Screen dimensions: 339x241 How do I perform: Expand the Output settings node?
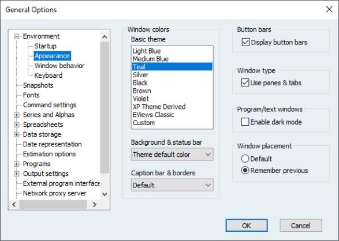(16, 174)
